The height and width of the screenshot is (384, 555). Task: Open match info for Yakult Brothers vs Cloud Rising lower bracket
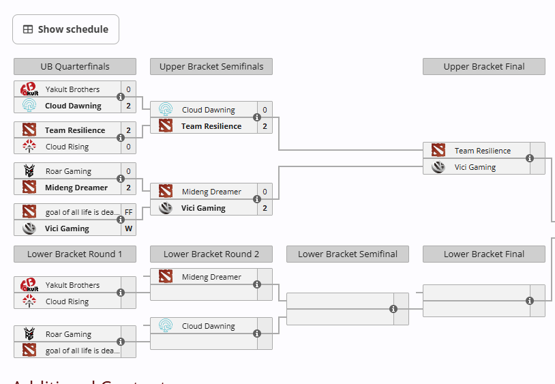[x=121, y=293]
